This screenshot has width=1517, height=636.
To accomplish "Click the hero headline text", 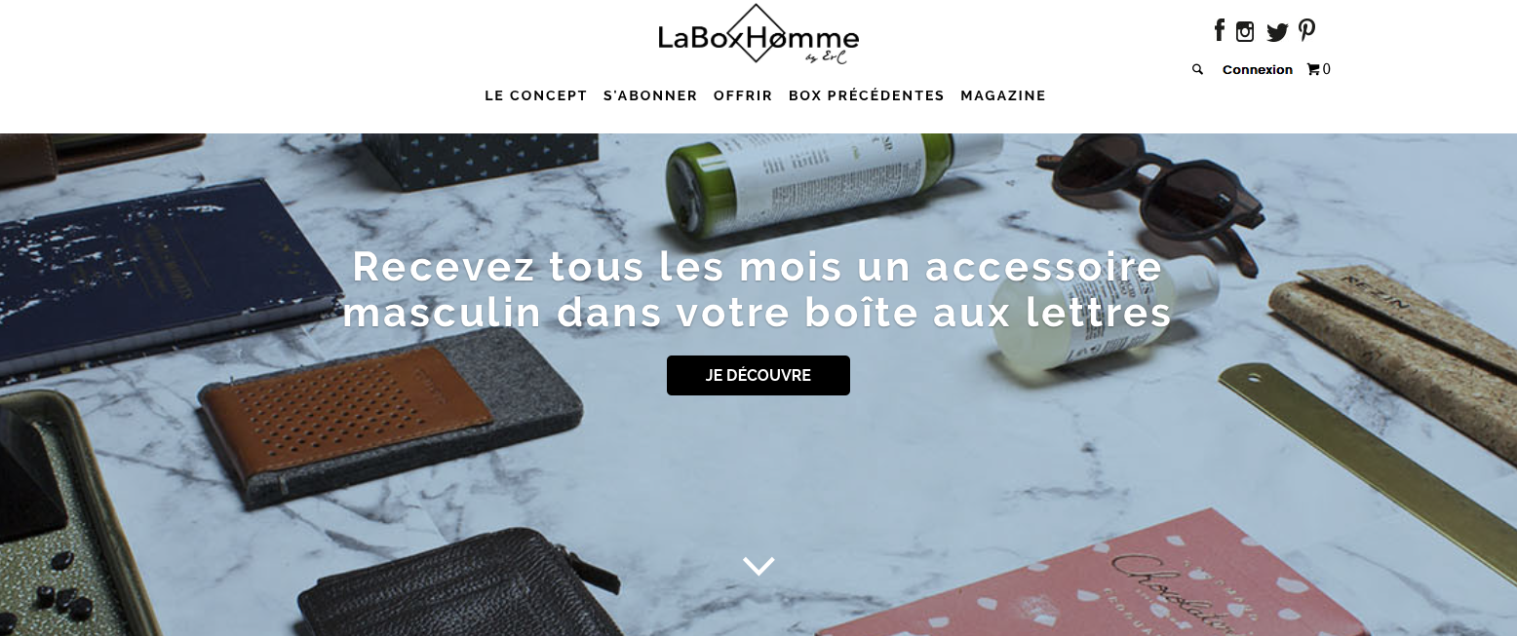I will click(x=758, y=289).
